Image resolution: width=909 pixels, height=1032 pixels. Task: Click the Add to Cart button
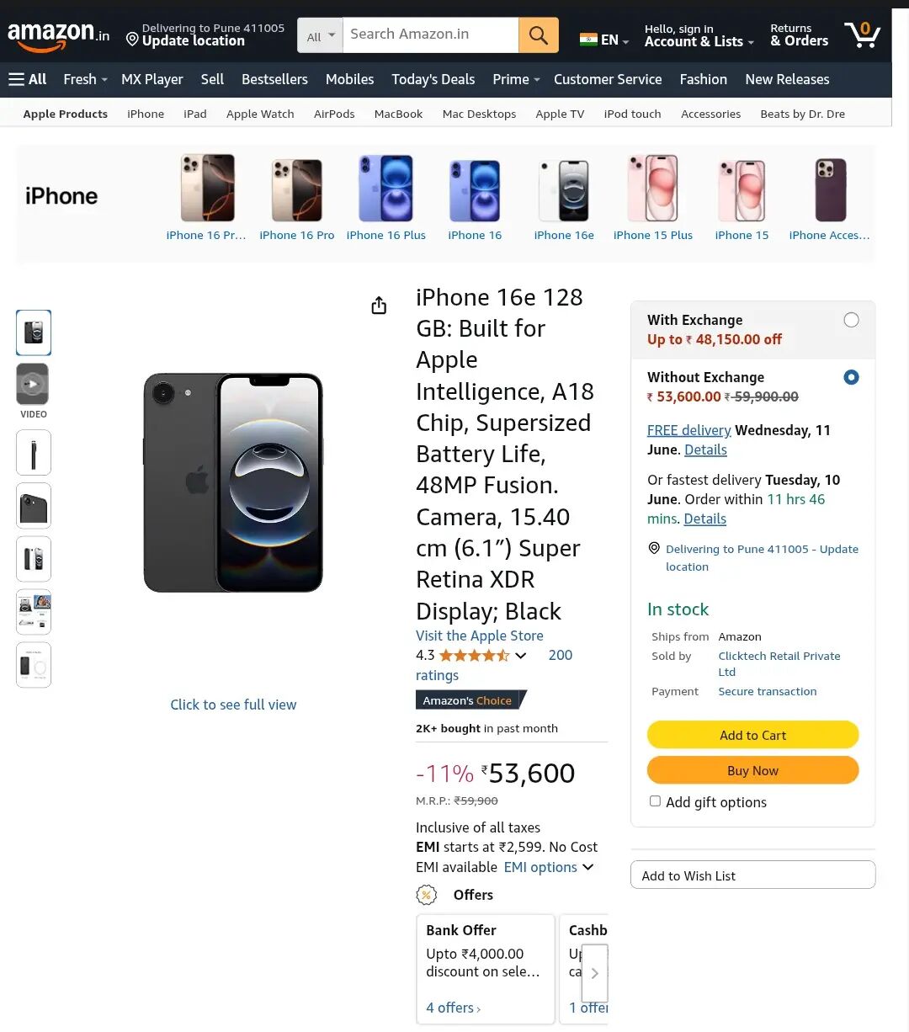pyautogui.click(x=752, y=735)
